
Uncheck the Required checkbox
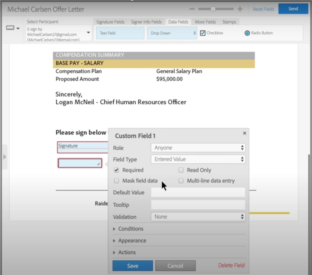tap(116, 170)
